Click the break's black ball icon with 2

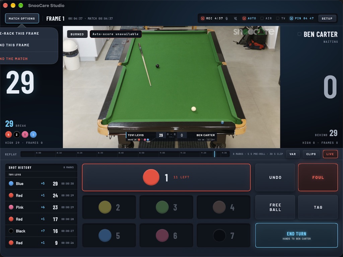pos(17,135)
